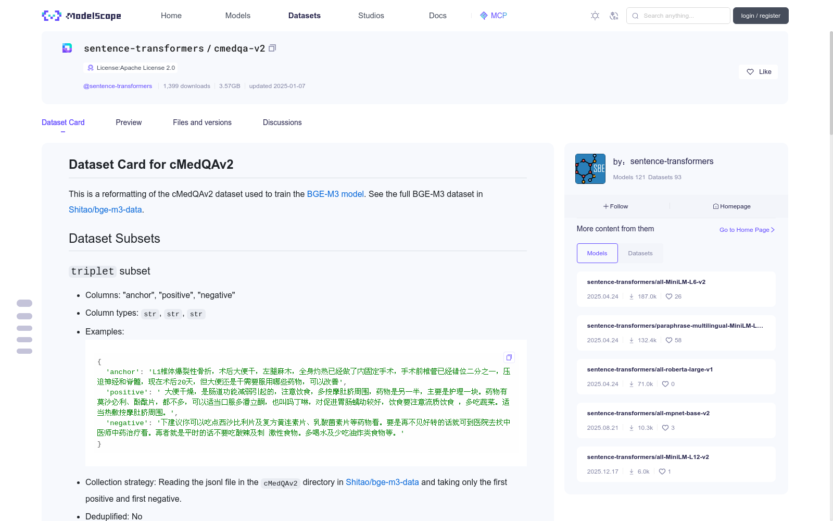Click the heart icon for all-roberta-large-v1
The image size is (833, 521).
[665, 384]
